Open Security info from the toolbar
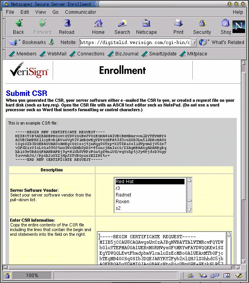The image size is (249, 283). [202, 26]
